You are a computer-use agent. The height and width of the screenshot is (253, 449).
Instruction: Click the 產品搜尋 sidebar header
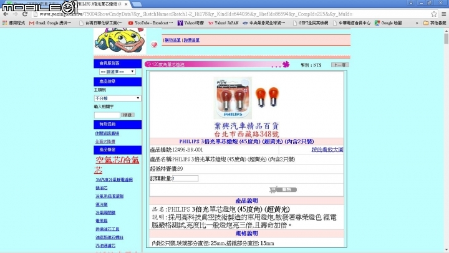pos(117,82)
